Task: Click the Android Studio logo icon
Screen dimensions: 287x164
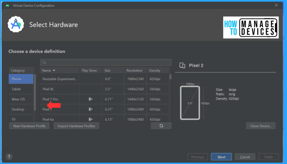Action: 16,24
